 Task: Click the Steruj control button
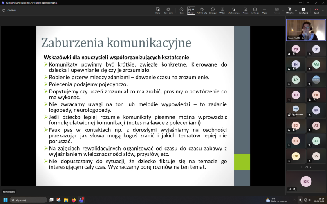[x=158, y=10]
